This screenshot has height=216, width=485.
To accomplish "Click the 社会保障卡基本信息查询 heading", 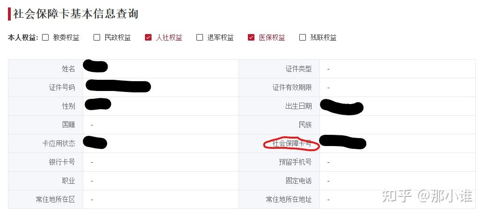I will pyautogui.click(x=76, y=14).
